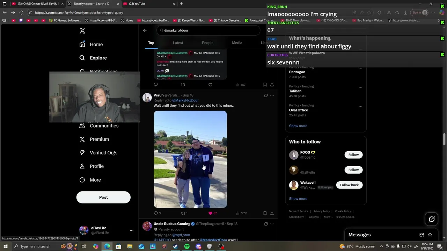447x251 pixels.
Task: Open Profile in the sidebar
Action: 91,166
